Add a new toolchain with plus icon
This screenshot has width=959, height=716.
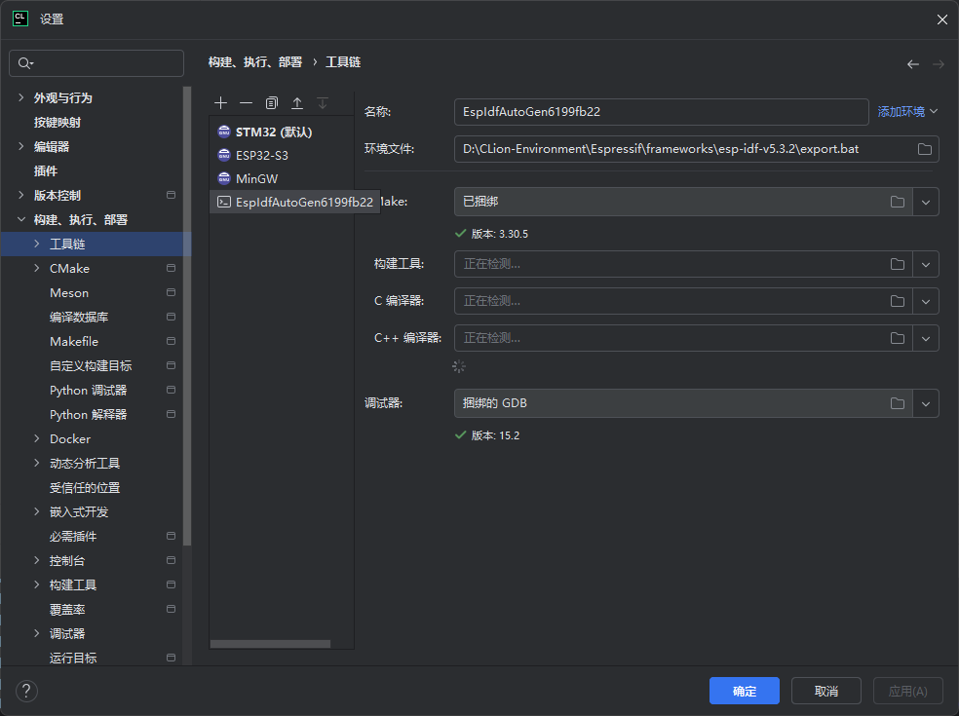(221, 102)
